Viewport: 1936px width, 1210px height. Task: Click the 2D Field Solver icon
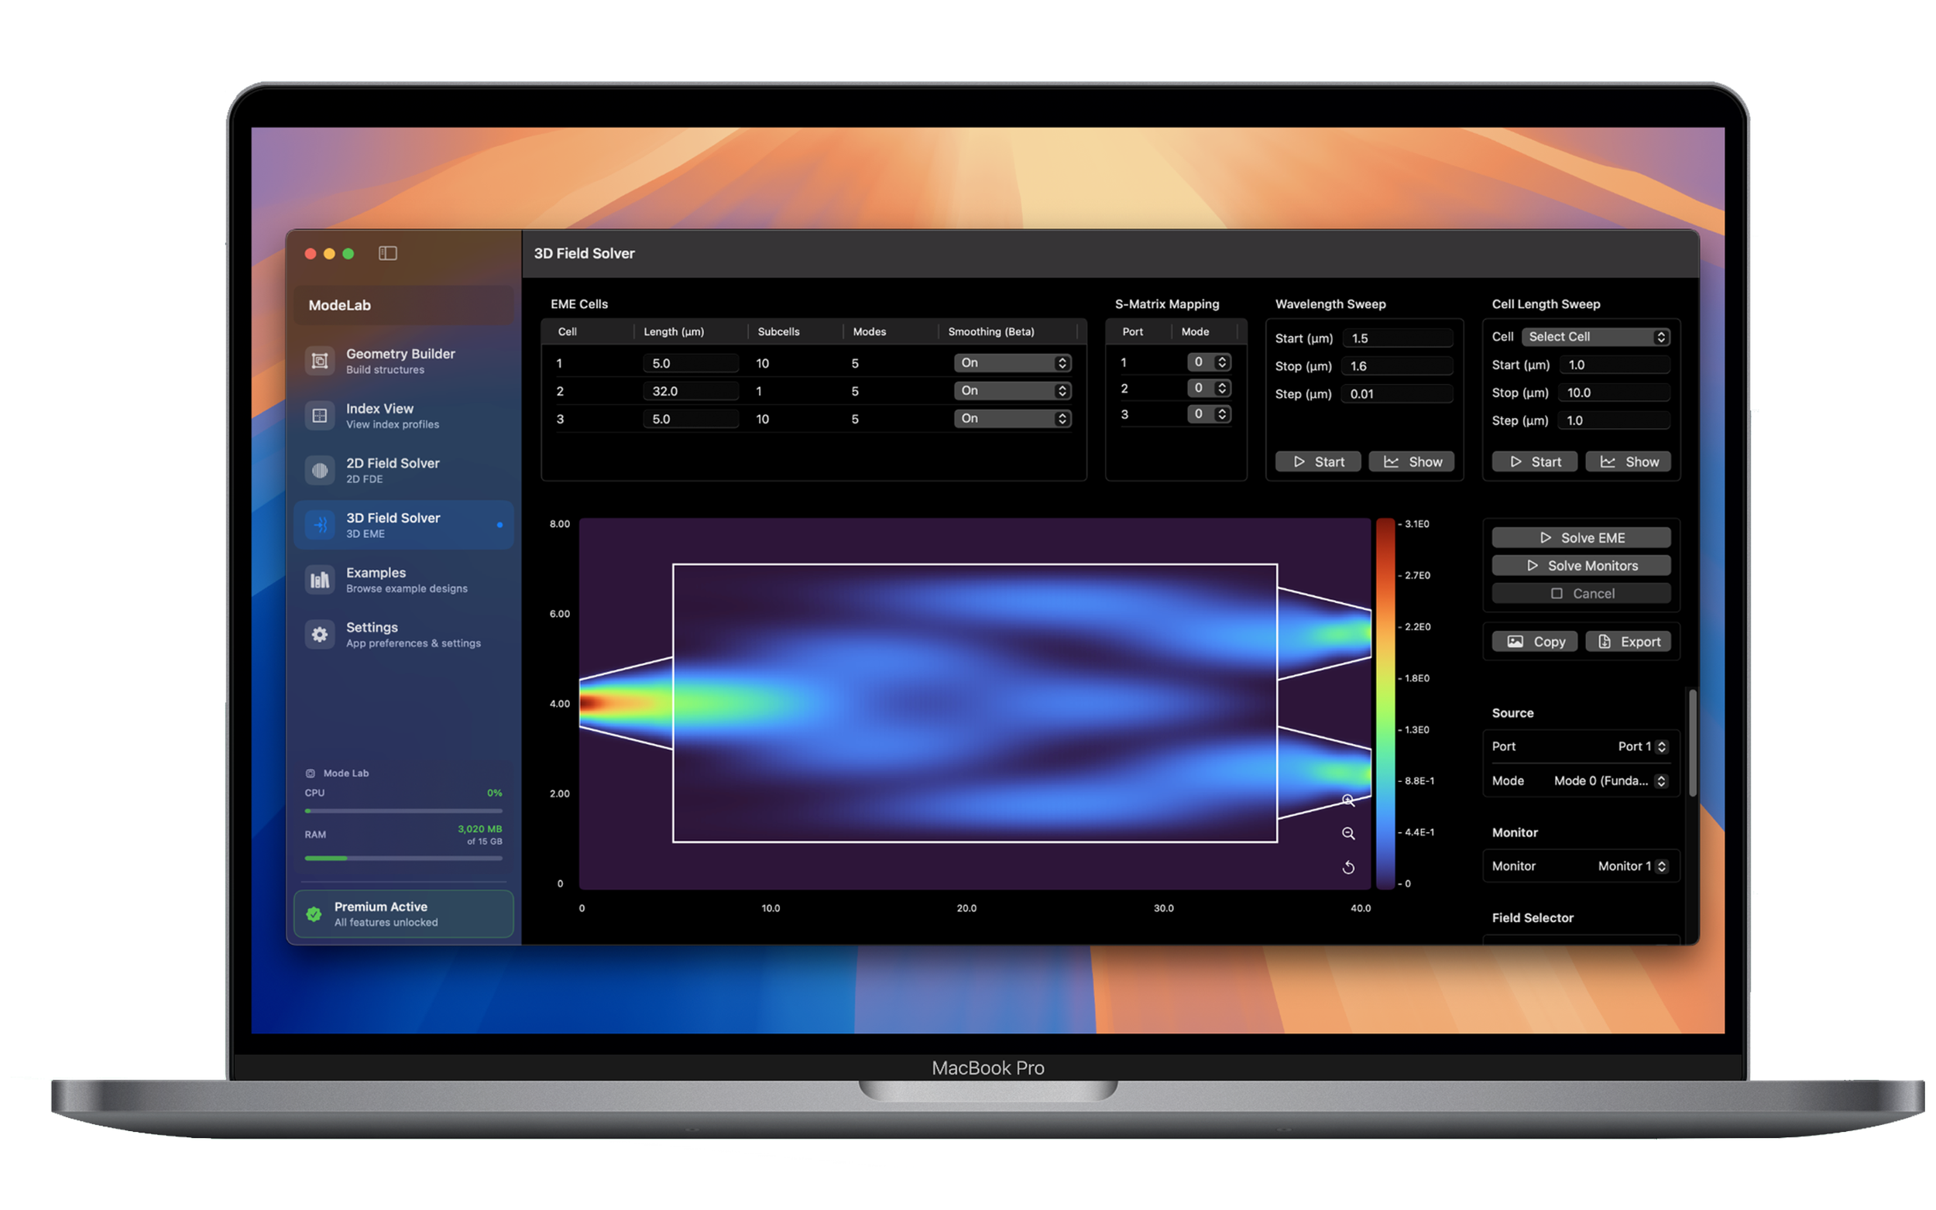point(319,471)
